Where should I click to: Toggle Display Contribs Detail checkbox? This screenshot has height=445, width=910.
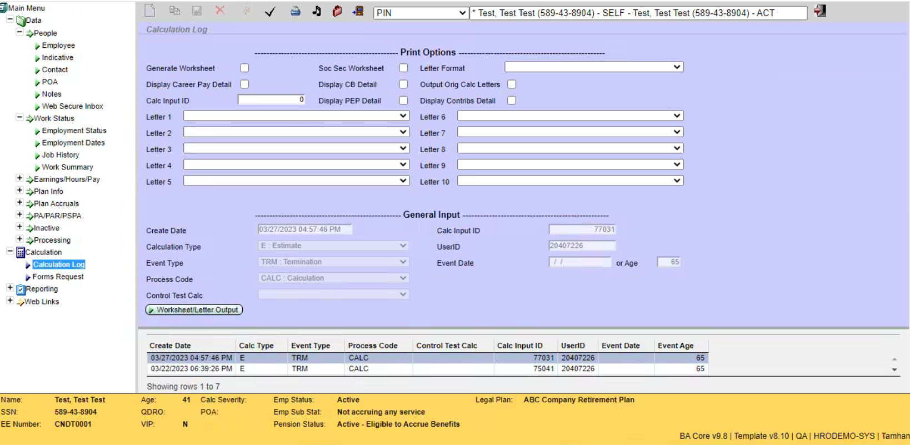coord(512,101)
